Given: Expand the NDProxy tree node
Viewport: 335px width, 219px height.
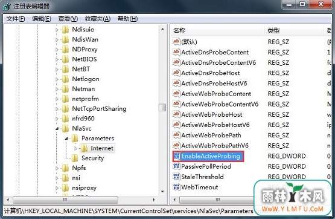Looking at the screenshot, I should 57,50.
